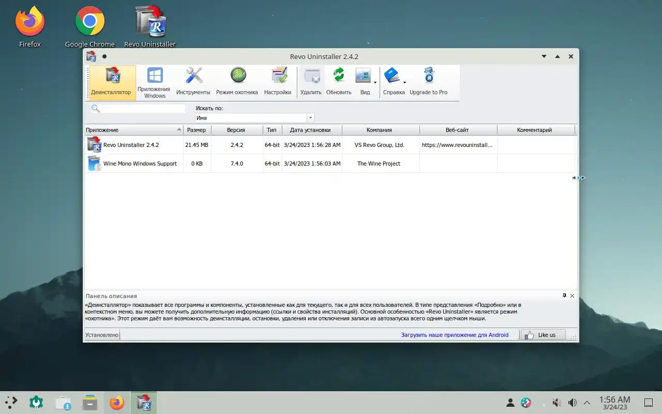Click the volume tray icon
The width and height of the screenshot is (662, 414).
(x=572, y=402)
